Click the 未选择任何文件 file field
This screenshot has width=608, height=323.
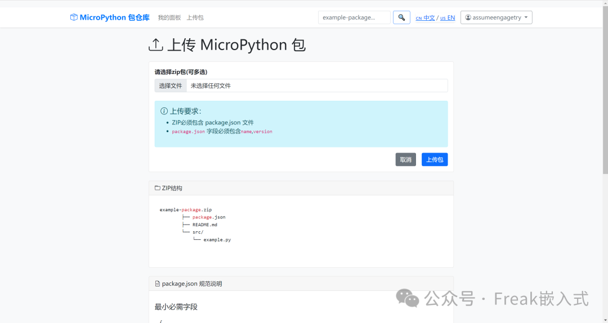pyautogui.click(x=301, y=86)
